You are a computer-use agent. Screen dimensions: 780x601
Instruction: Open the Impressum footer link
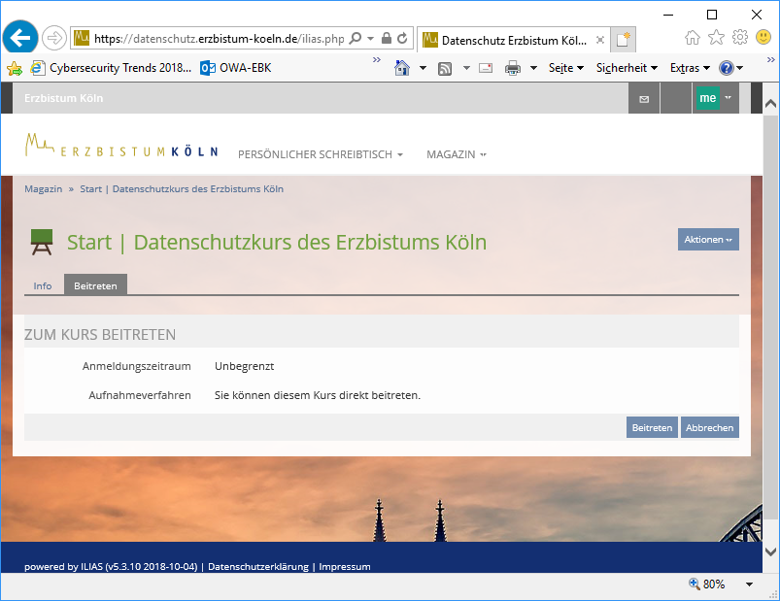pyautogui.click(x=345, y=567)
